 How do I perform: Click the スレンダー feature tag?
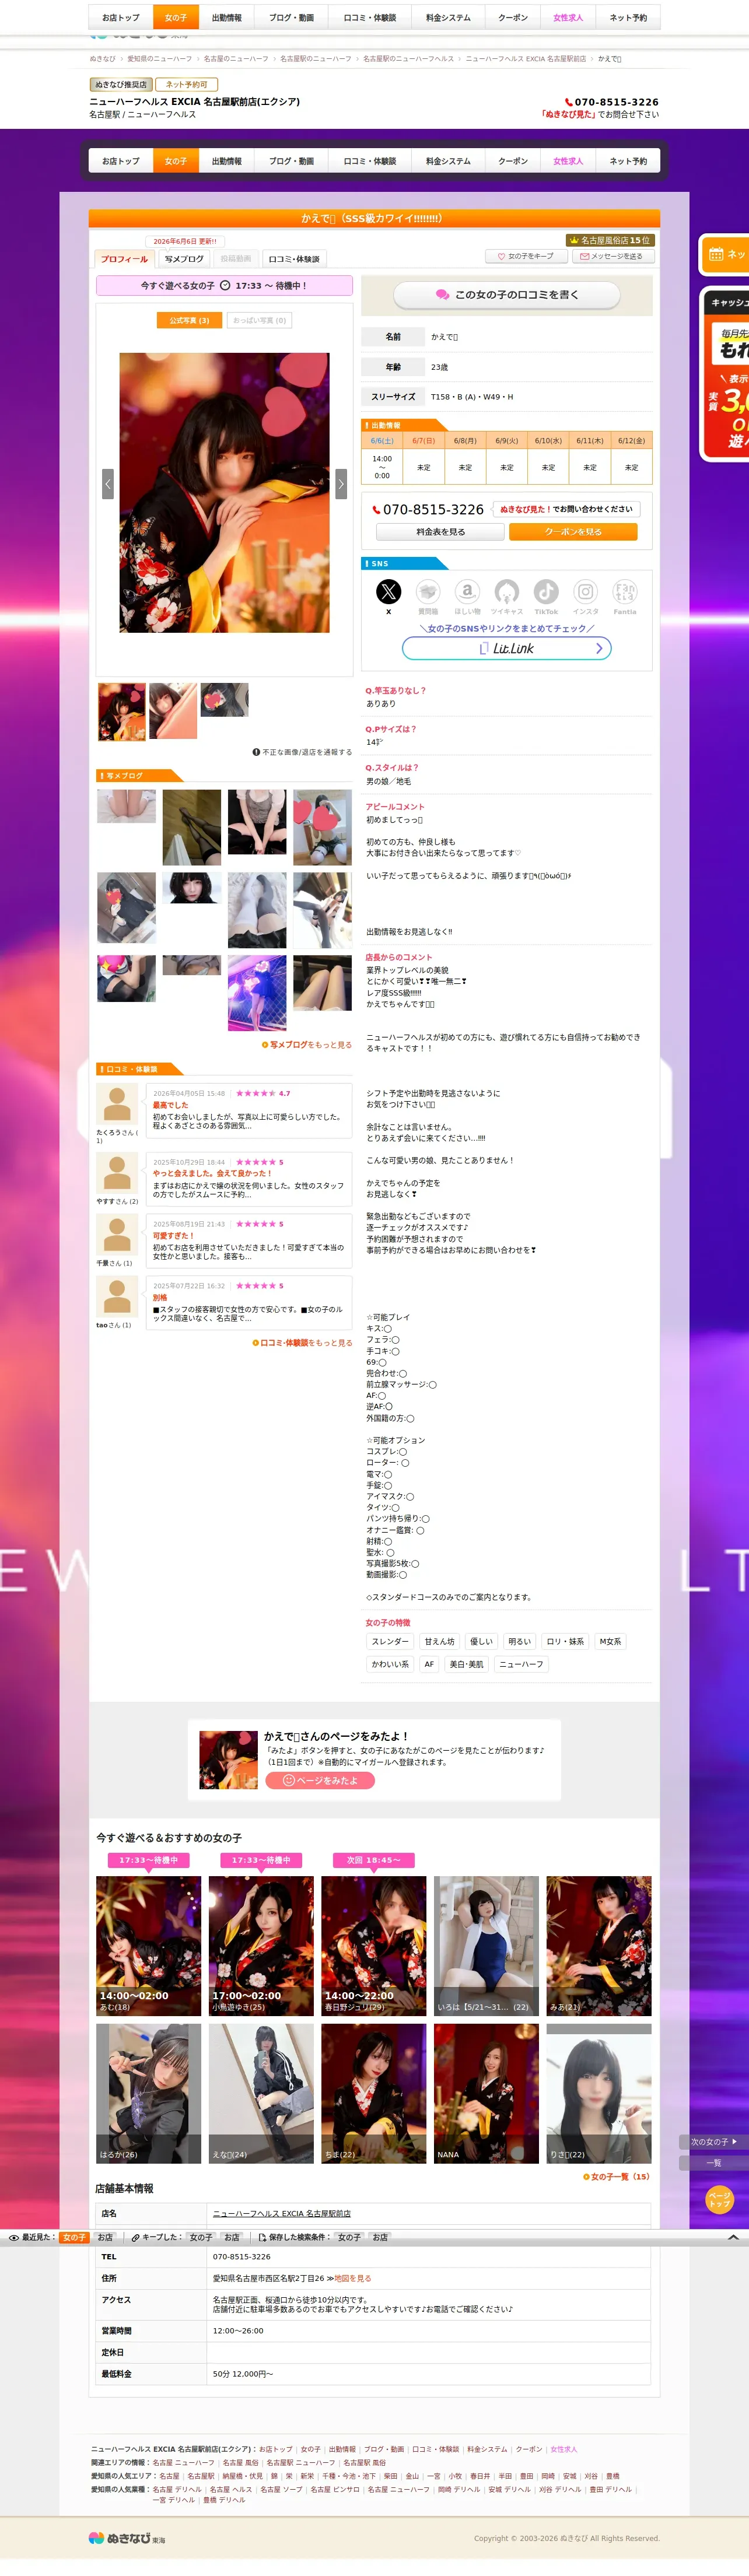click(390, 1642)
